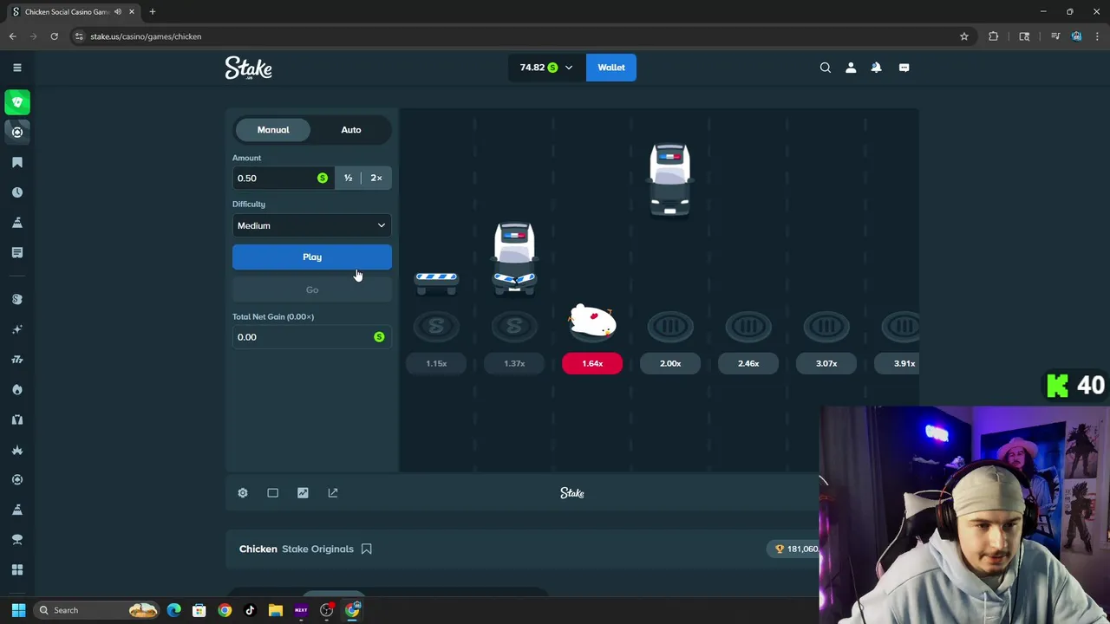Halve the bet amount with ½
The height and width of the screenshot is (624, 1110).
click(x=349, y=178)
